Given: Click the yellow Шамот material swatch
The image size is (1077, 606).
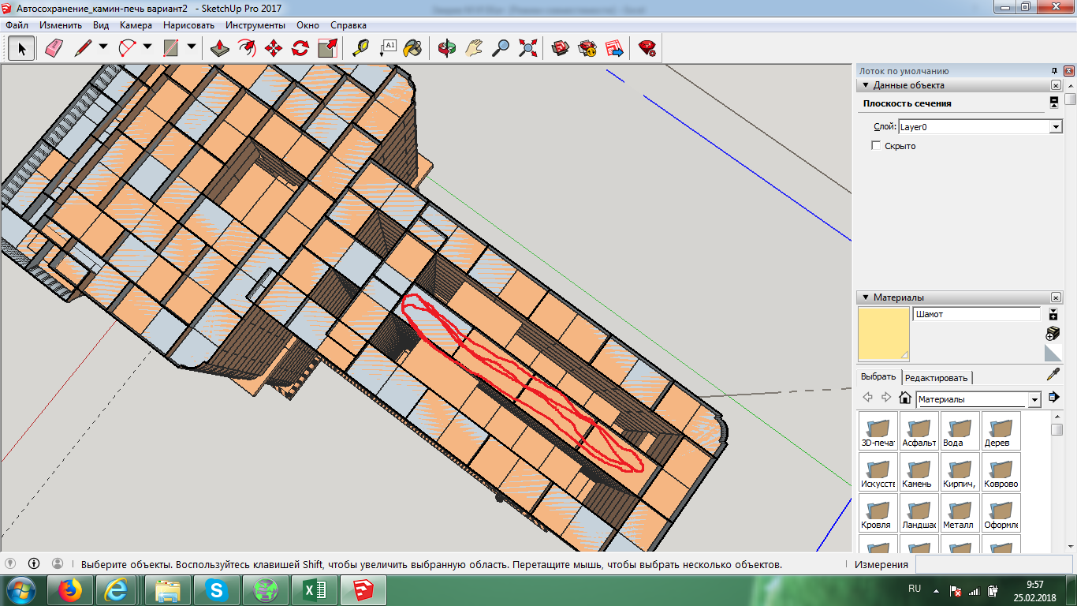Looking at the screenshot, I should (x=883, y=334).
